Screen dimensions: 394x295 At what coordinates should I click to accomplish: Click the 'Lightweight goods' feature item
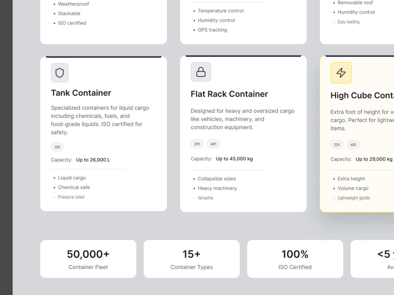point(353,198)
